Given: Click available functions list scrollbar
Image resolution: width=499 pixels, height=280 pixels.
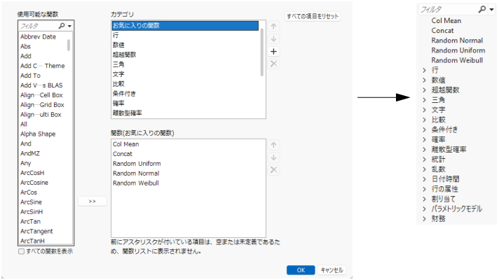Looking at the screenshot, I should [x=69, y=45].
